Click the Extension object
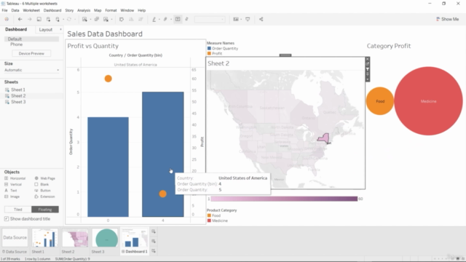466x262 pixels. pyautogui.click(x=44, y=196)
